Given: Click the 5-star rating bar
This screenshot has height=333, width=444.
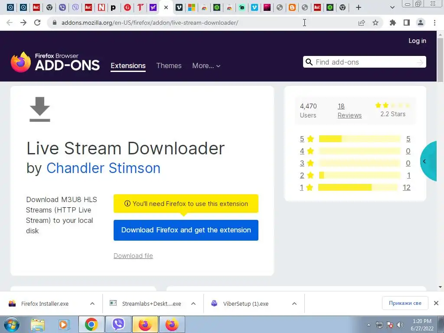Looking at the screenshot, I should coord(359,139).
